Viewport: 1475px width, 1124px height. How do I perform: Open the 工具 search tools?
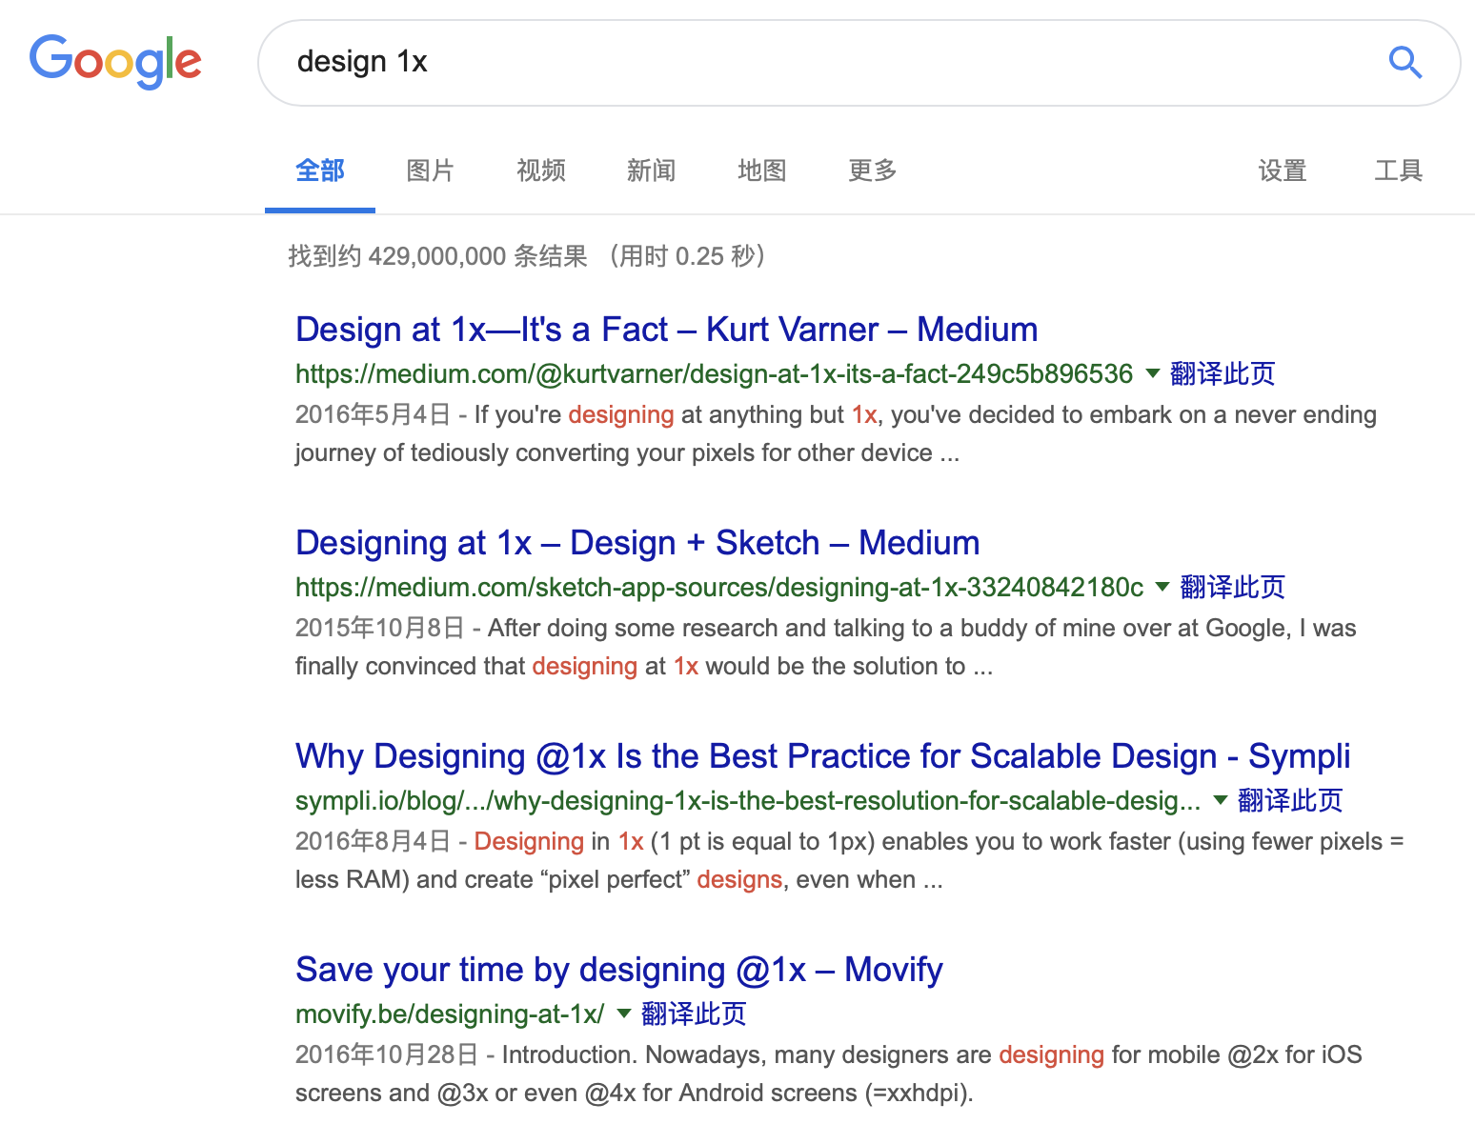(x=1398, y=171)
